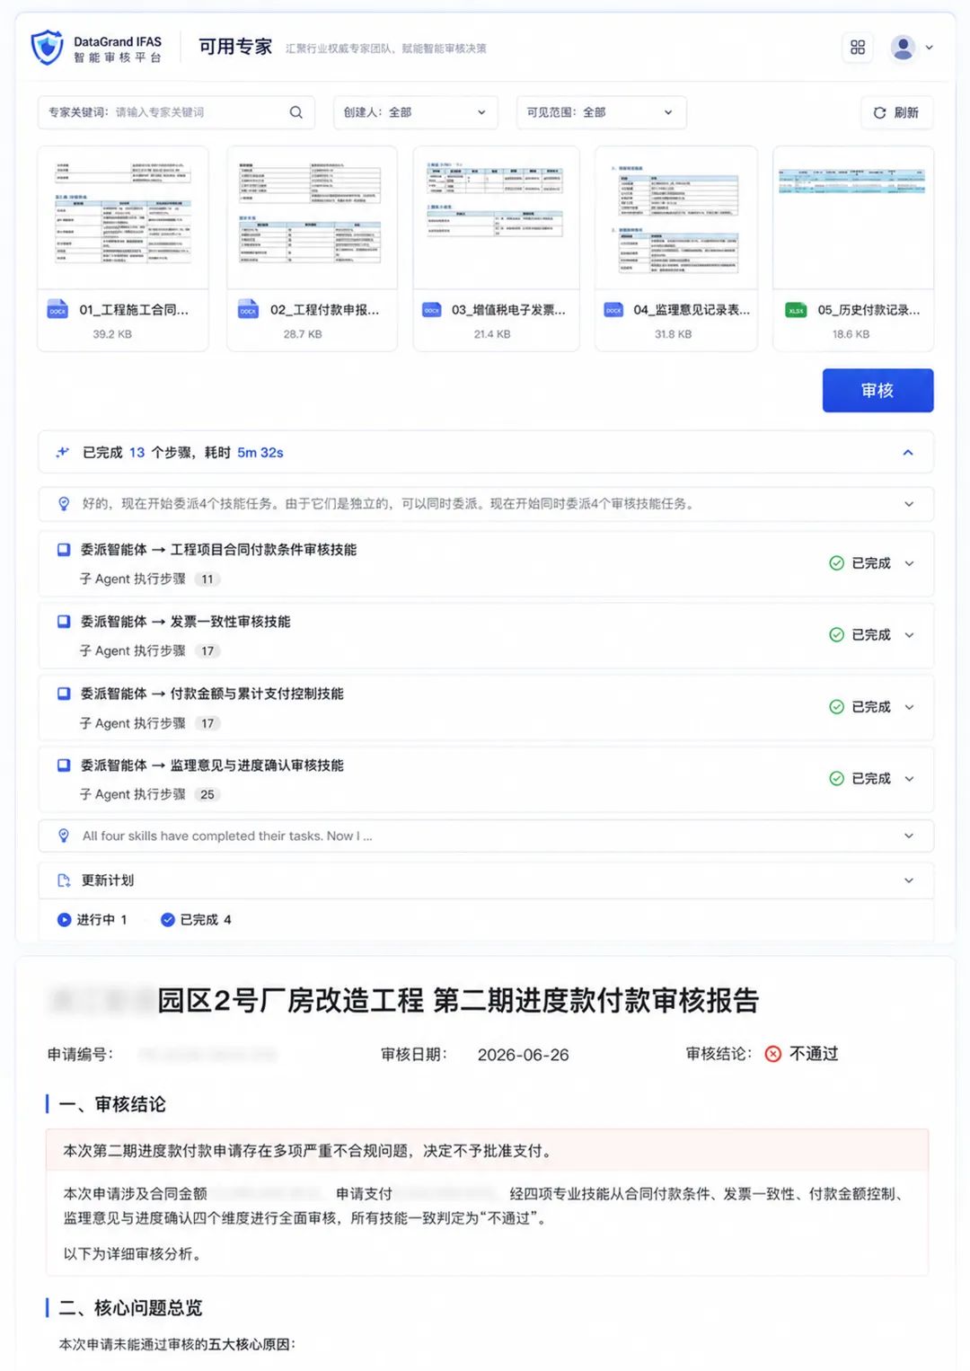The width and height of the screenshot is (970, 1371).
Task: Select file name 04_监理意见记录表...
Action: point(692,310)
